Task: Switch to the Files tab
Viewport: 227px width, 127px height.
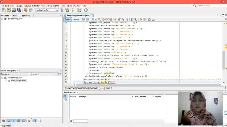Action: click(x=15, y=16)
